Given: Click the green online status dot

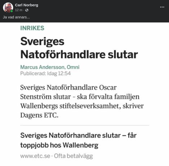Looking at the screenshot, I should [x=12, y=11].
